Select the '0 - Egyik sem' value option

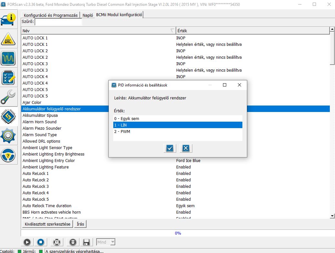[178, 119]
